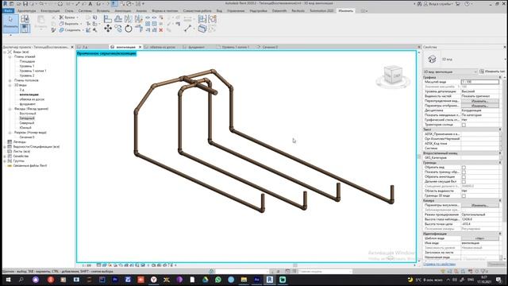
Task: Switch to the обвязка из досок view tab
Action: point(162,47)
